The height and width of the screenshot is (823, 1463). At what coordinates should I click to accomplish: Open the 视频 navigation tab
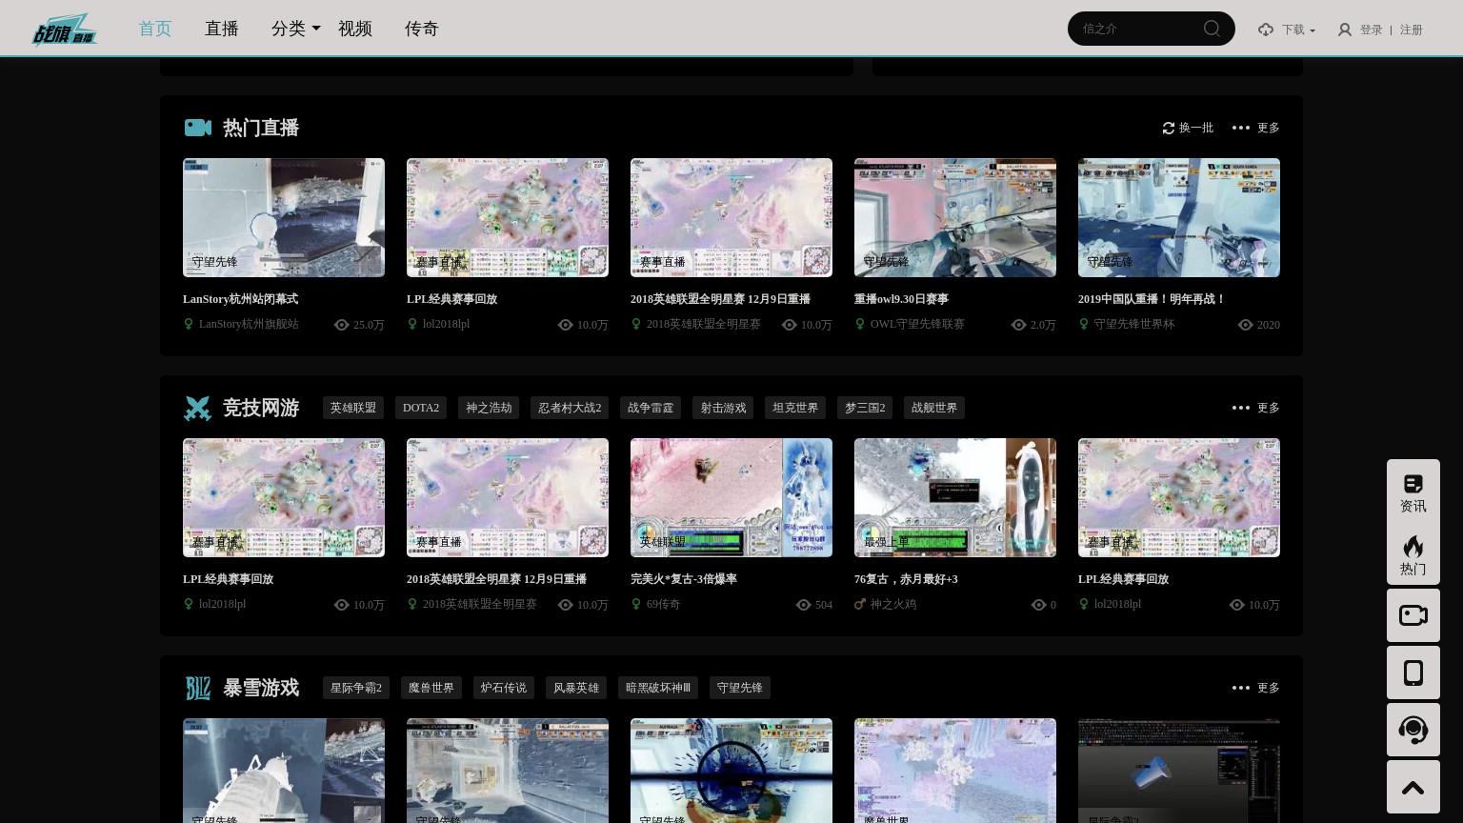(x=354, y=29)
